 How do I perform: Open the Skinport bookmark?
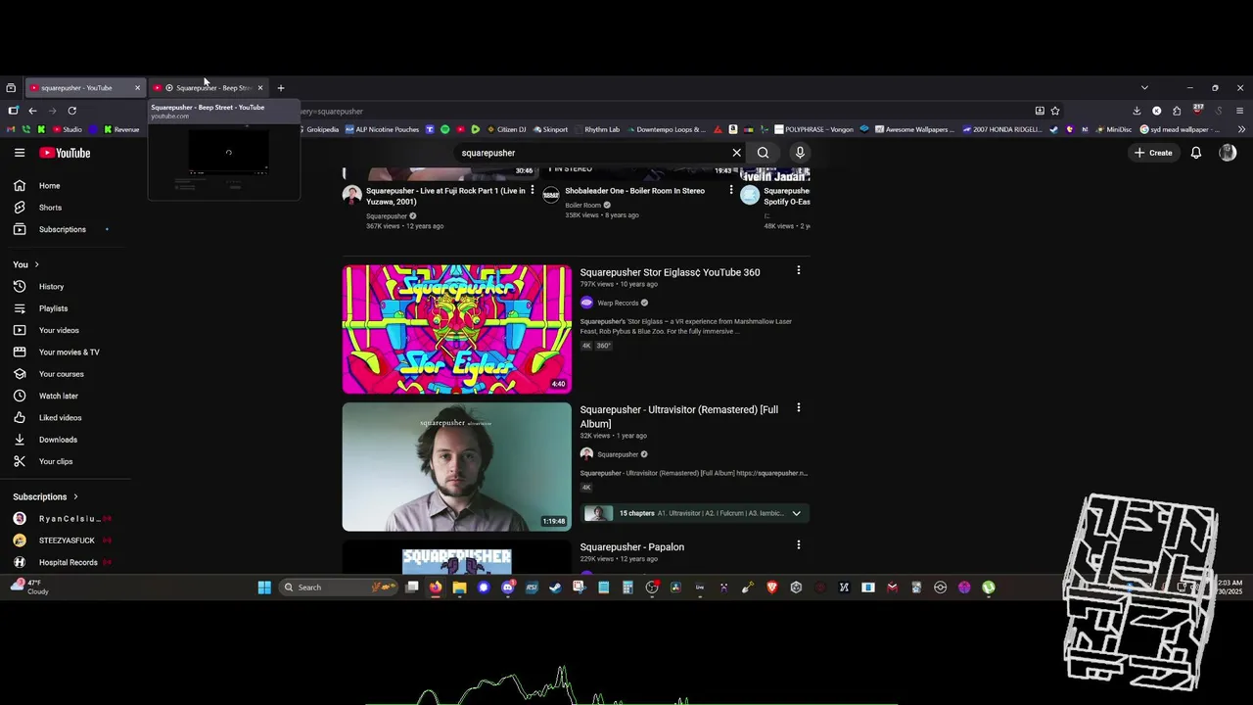click(550, 129)
